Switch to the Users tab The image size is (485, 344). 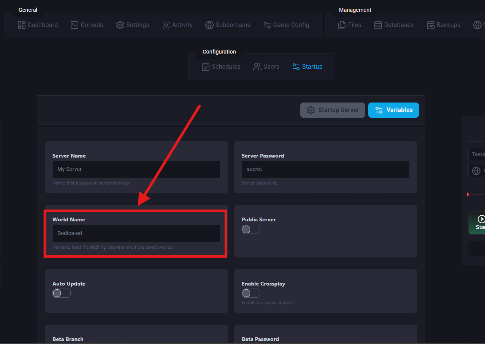click(x=266, y=67)
